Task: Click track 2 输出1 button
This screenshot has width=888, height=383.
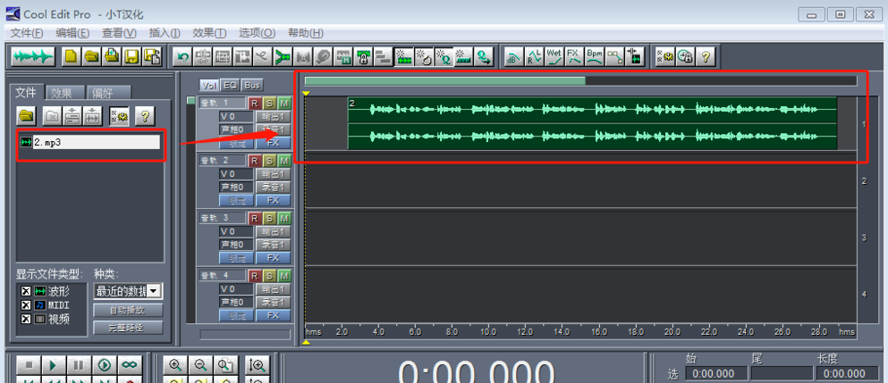Action: pos(273,174)
